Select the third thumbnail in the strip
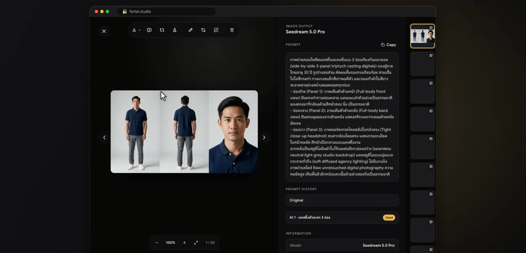526x253 pixels. 422,92
